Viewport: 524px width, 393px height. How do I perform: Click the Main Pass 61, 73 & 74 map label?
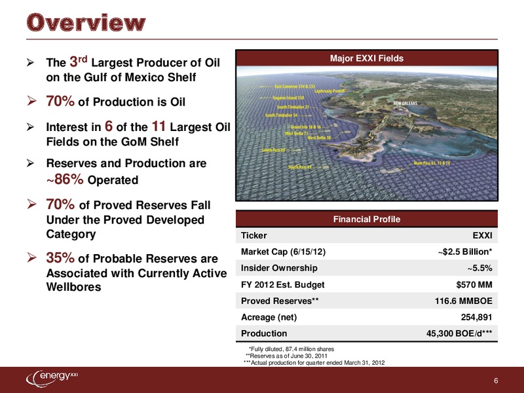tap(432, 163)
